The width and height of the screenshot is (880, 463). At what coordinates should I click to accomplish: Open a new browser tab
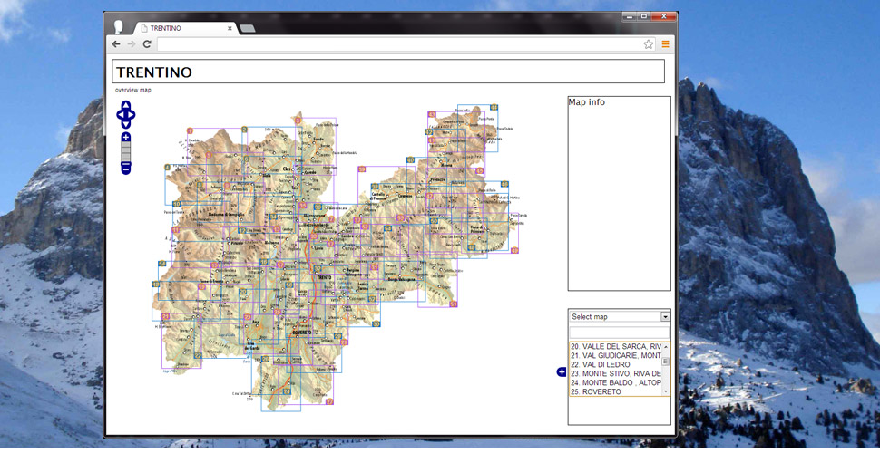point(248,28)
